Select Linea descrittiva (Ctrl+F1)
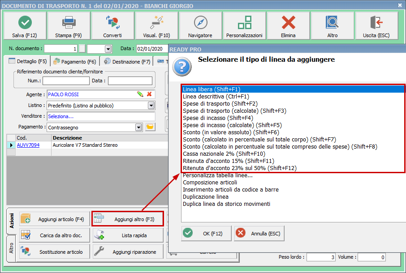 pyautogui.click(x=294, y=96)
